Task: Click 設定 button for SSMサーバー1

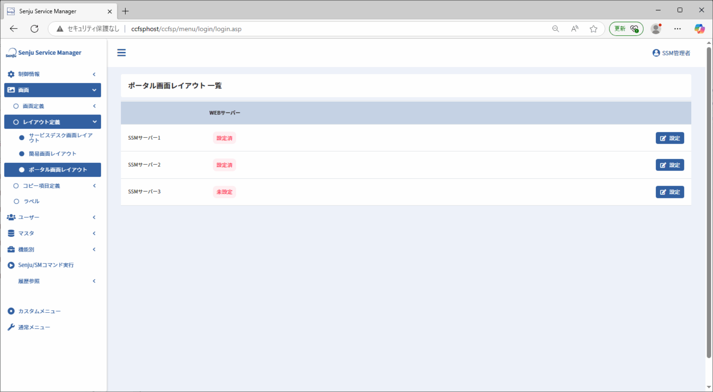Action: pyautogui.click(x=670, y=138)
